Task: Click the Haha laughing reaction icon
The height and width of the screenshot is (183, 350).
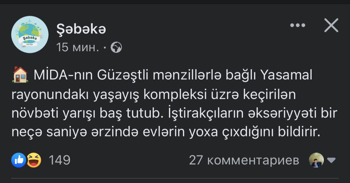Action: pyautogui.click(x=34, y=160)
